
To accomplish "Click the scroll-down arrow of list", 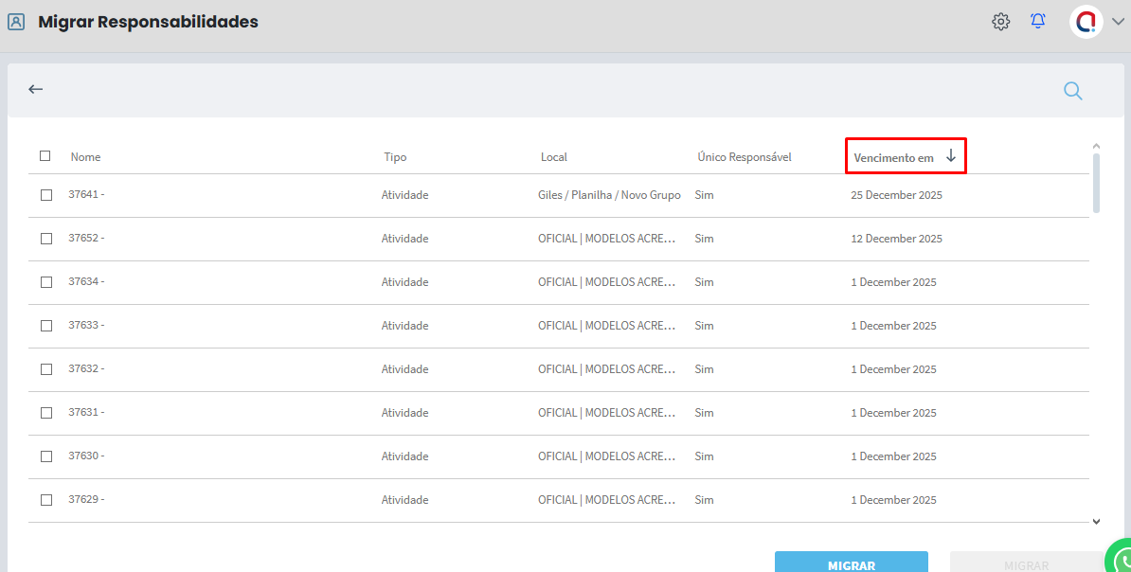I will [x=1096, y=521].
